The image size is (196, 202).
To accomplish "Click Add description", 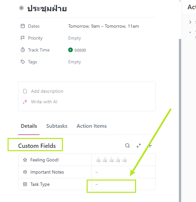I will 47,91.
